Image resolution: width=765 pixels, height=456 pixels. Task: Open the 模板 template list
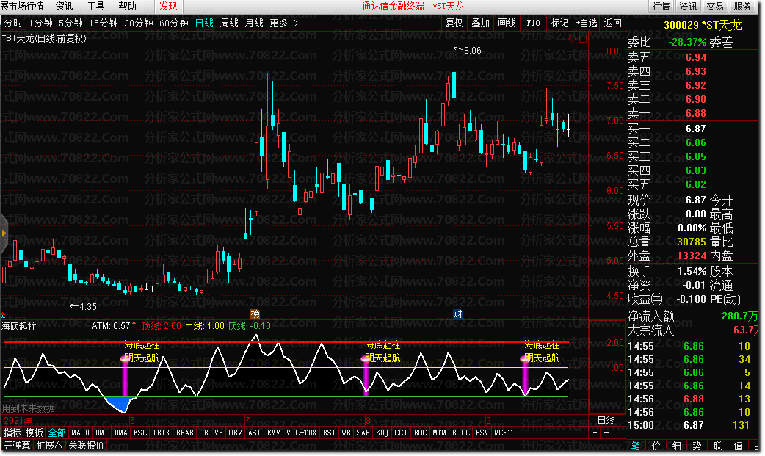(x=35, y=432)
